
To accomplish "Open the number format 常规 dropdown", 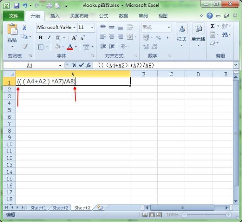I will point(169,27).
